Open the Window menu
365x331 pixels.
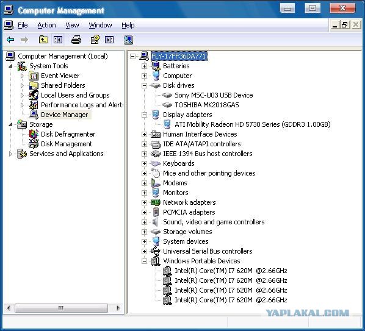[x=100, y=25]
